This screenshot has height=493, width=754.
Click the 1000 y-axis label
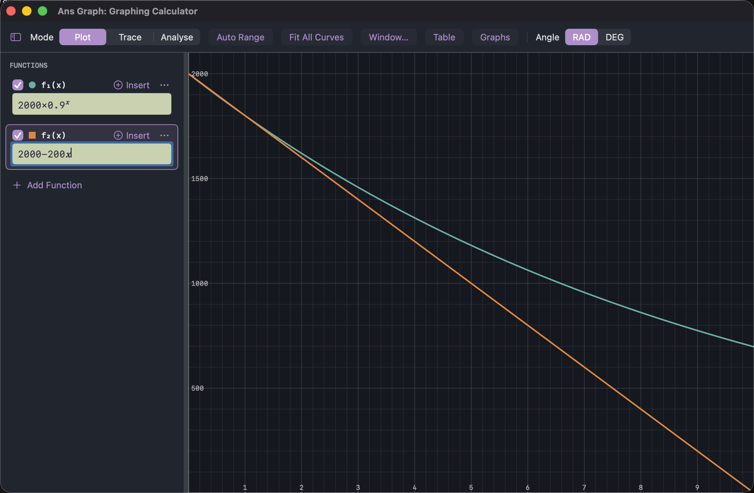199,283
